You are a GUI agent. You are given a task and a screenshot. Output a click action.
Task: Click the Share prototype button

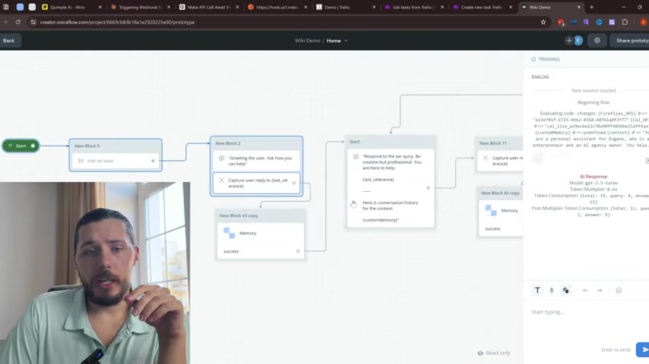tap(632, 40)
